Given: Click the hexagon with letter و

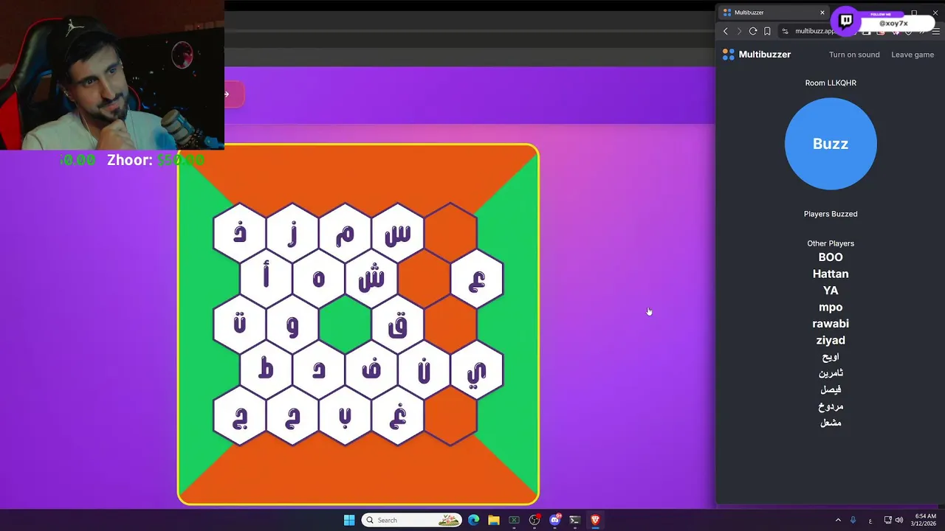Looking at the screenshot, I should point(292,324).
